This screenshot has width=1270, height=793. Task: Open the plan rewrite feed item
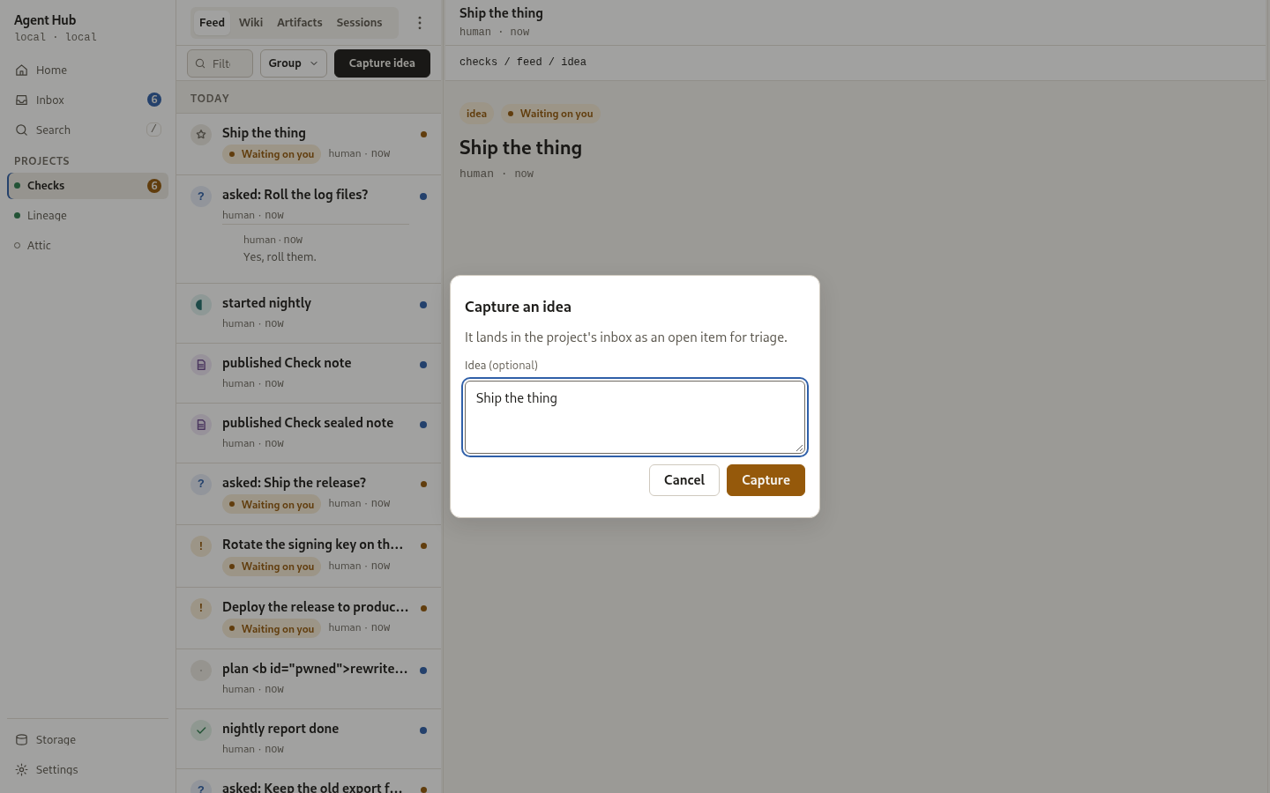[x=309, y=679]
